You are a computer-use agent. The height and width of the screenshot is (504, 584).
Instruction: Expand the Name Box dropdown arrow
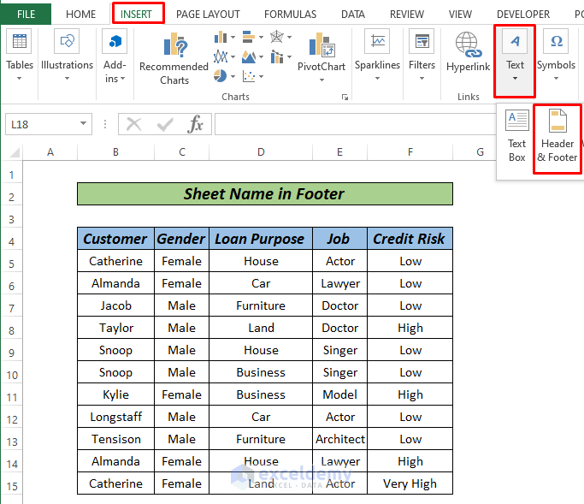[x=84, y=124]
